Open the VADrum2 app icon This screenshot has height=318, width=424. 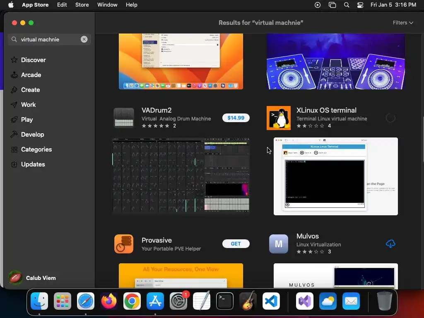tap(124, 118)
